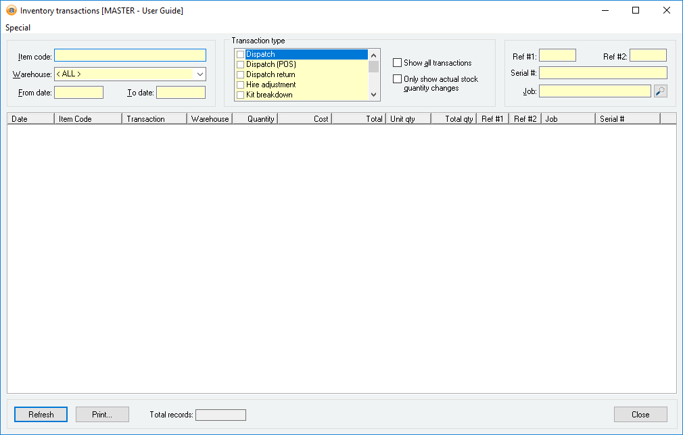683x435 pixels.
Task: Select the Kit breakdown checkbox
Action: click(240, 95)
